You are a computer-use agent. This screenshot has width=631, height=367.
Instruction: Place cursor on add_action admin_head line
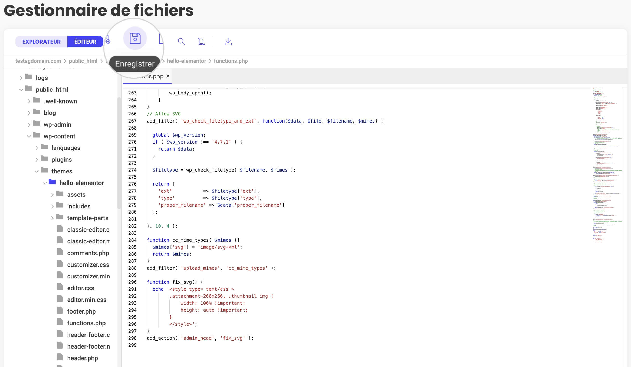[200, 338]
